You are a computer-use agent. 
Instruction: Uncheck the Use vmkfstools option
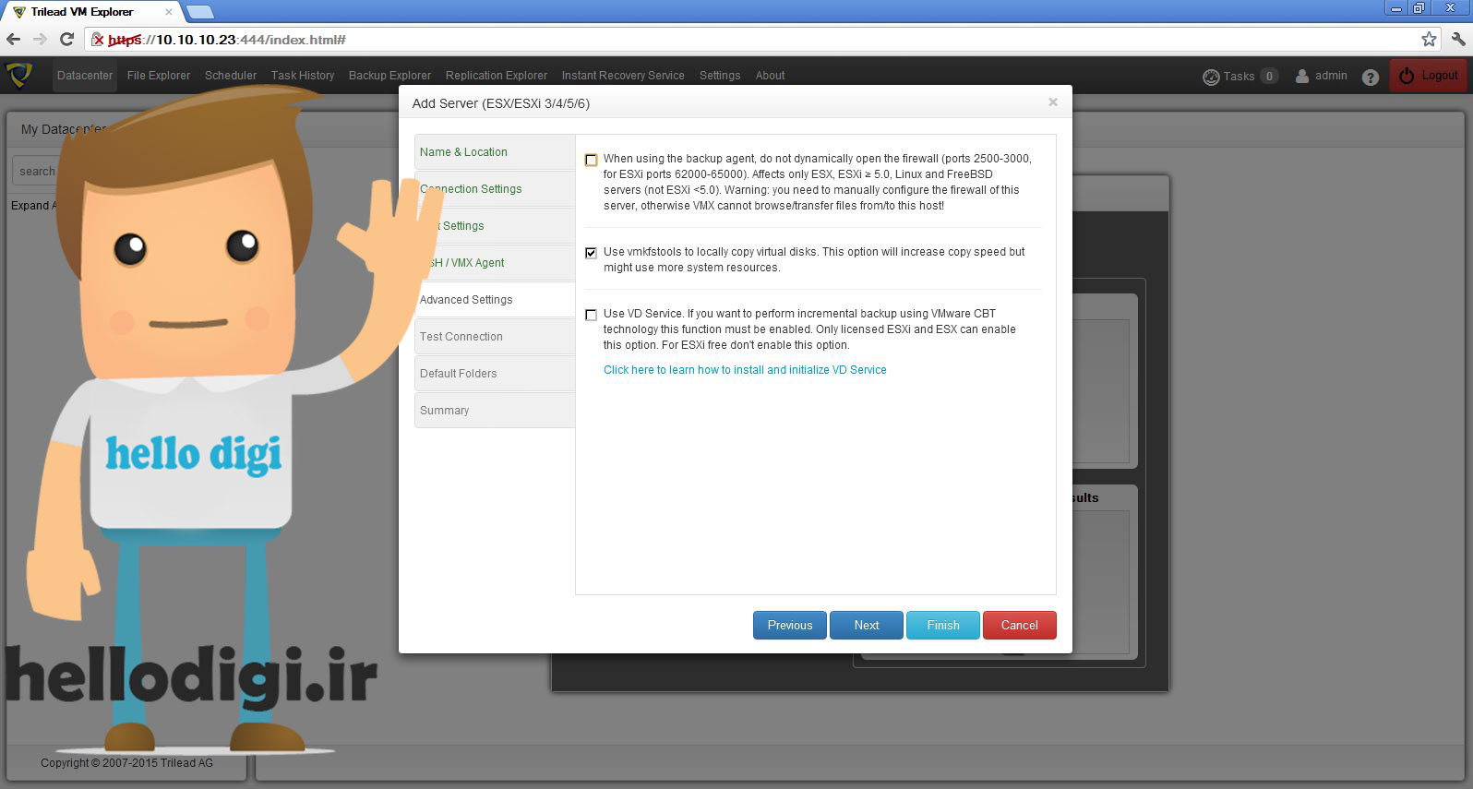tap(592, 253)
